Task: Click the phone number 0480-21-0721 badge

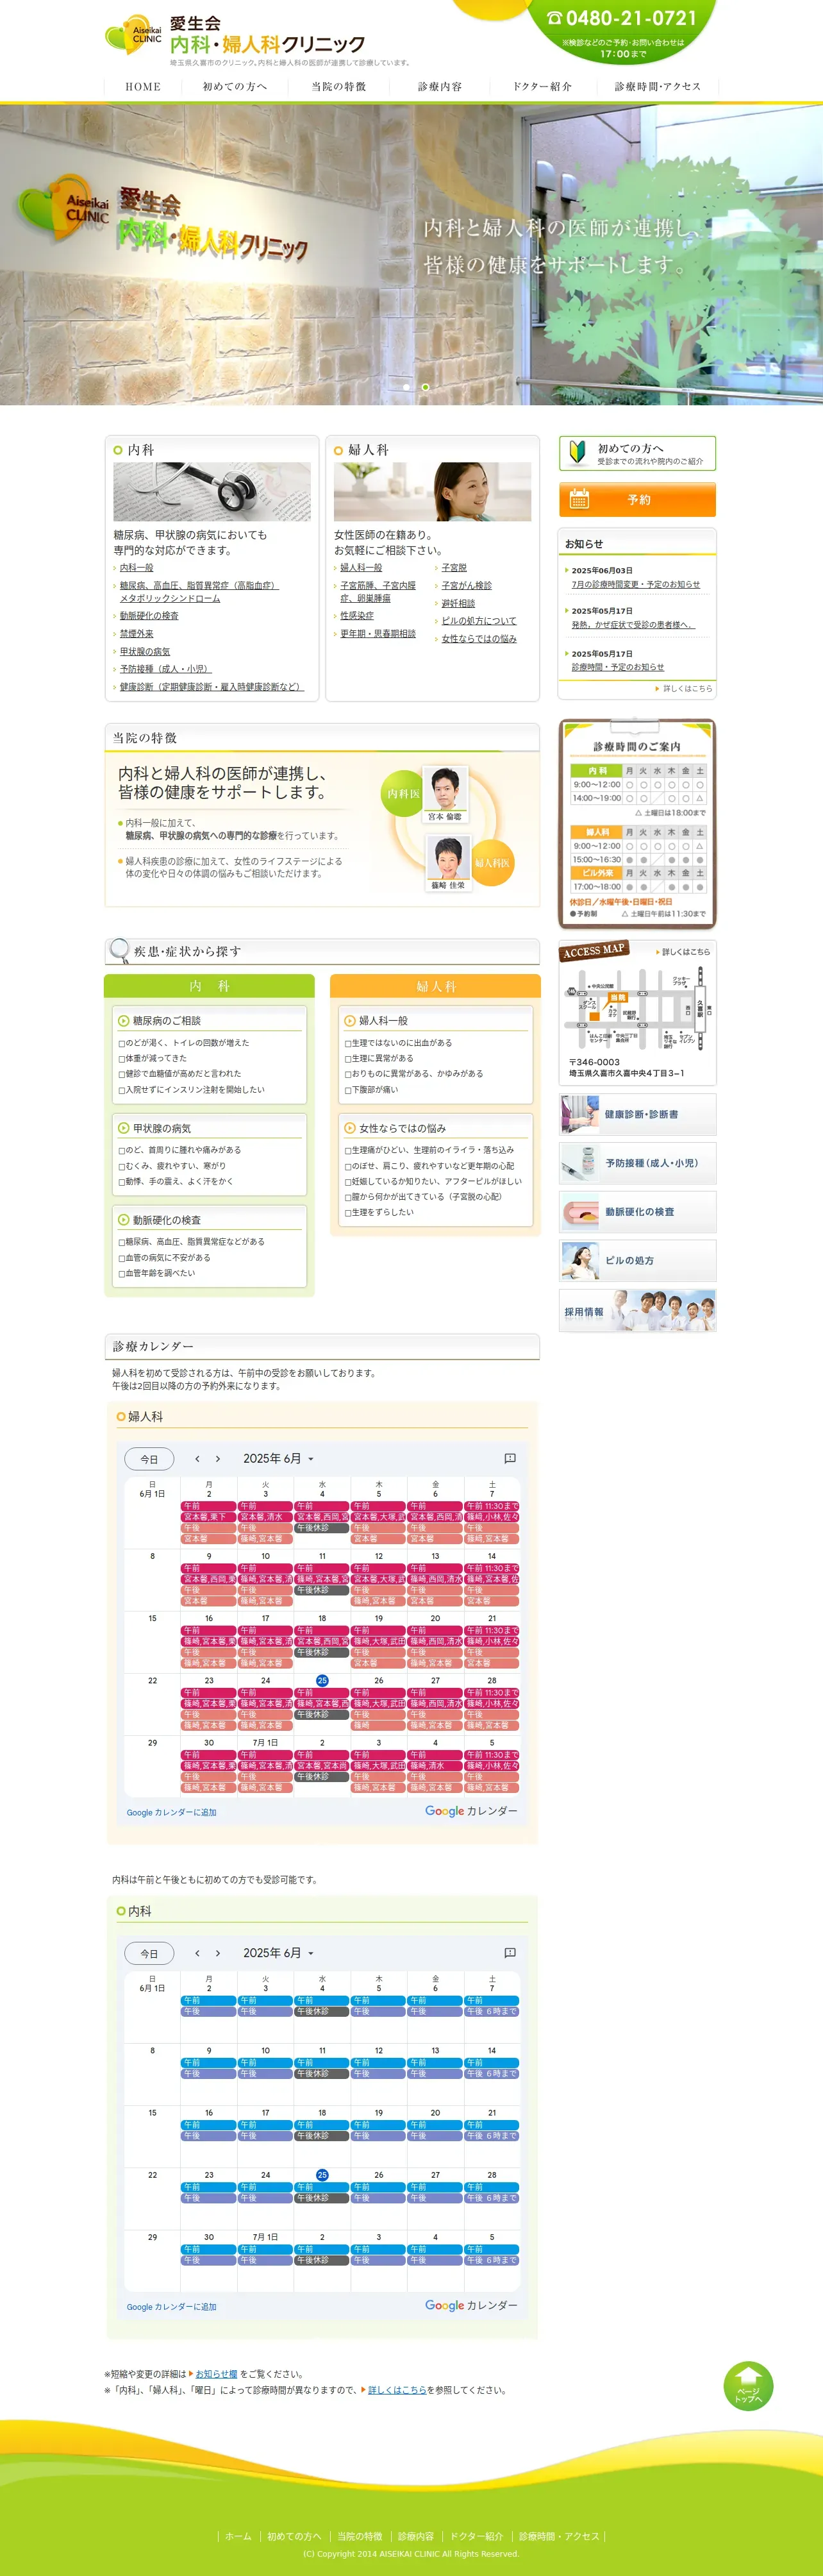Action: pyautogui.click(x=622, y=18)
